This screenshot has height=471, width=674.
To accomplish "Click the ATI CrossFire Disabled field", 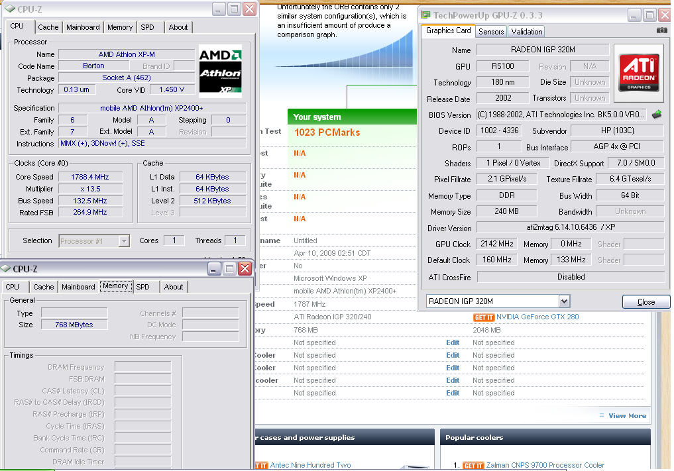I will pyautogui.click(x=571, y=277).
